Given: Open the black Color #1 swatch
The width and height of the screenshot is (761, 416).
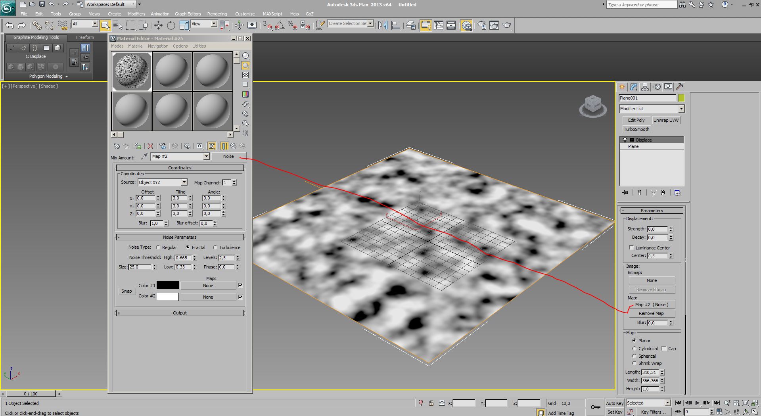Looking at the screenshot, I should [167, 286].
